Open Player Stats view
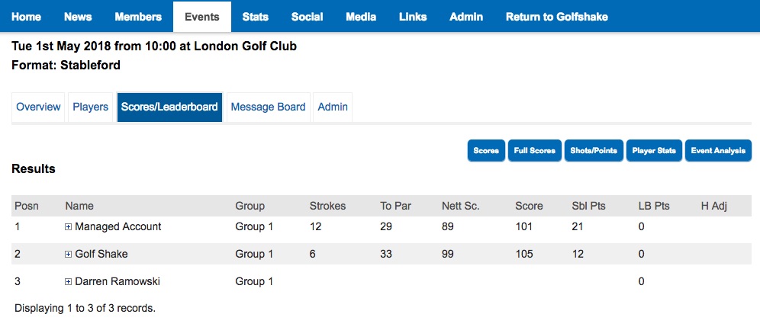This screenshot has width=760, height=327. coord(654,151)
